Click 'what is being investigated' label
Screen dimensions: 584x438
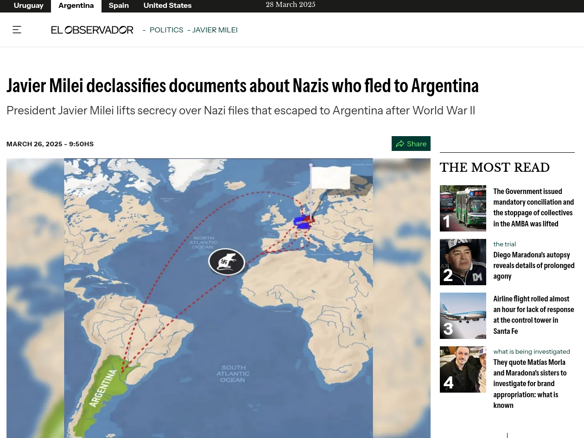pos(532,351)
